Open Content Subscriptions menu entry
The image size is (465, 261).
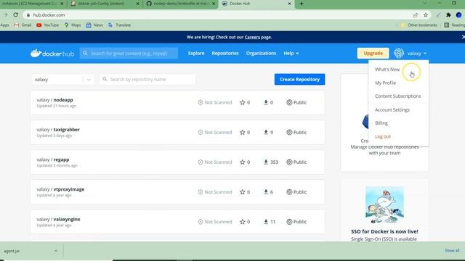[397, 96]
